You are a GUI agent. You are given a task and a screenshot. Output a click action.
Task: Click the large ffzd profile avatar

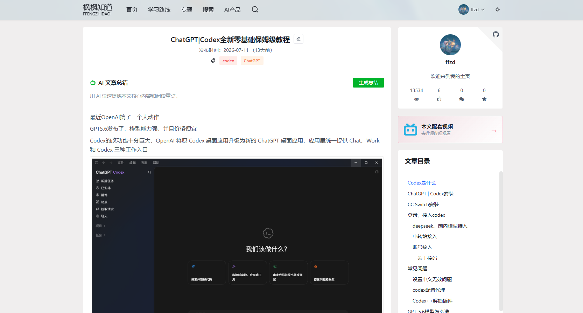tap(450, 45)
